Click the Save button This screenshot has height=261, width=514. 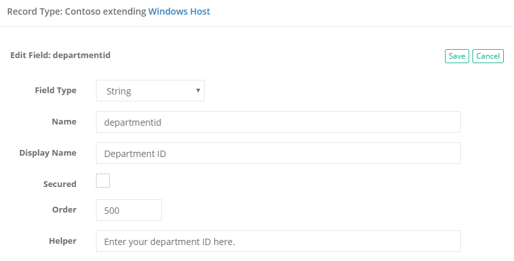pos(457,56)
